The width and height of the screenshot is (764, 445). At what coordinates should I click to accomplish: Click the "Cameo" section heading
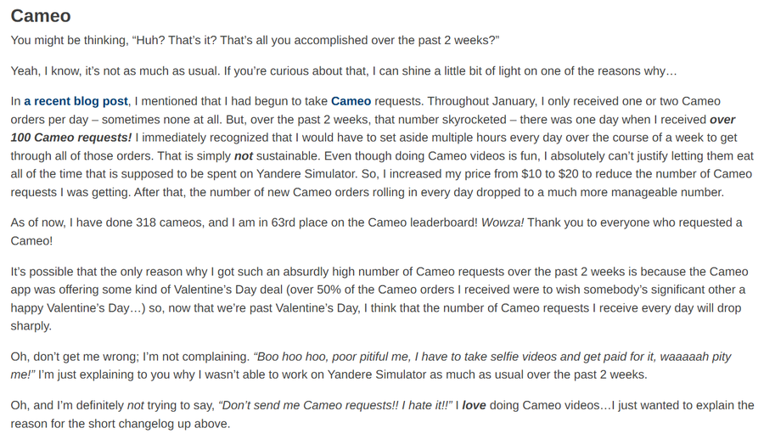pos(41,16)
